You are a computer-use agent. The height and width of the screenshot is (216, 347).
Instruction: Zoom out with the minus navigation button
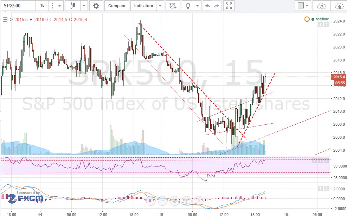tap(163, 201)
